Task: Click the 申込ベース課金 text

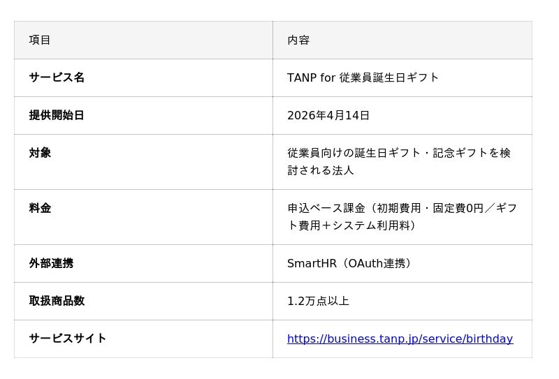Action: point(326,208)
